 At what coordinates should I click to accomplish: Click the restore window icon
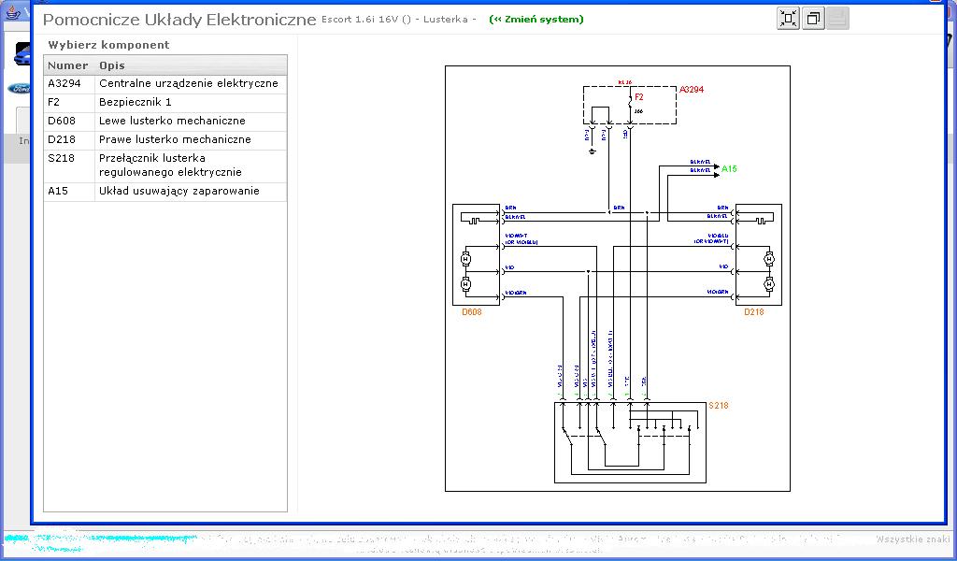tap(813, 19)
